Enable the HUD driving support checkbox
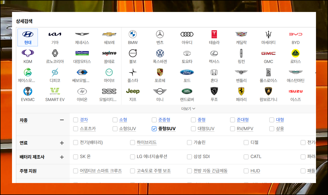This screenshot has height=195, width=328. point(246,171)
